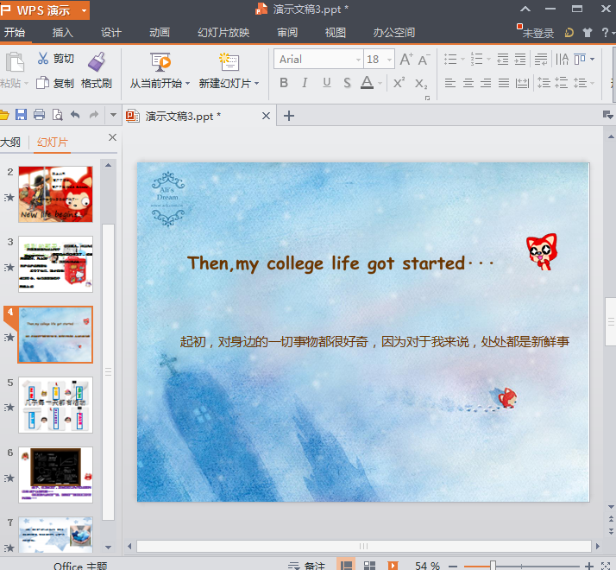616x570 pixels.
Task: Apply superscript X² formatting
Action: click(x=399, y=83)
